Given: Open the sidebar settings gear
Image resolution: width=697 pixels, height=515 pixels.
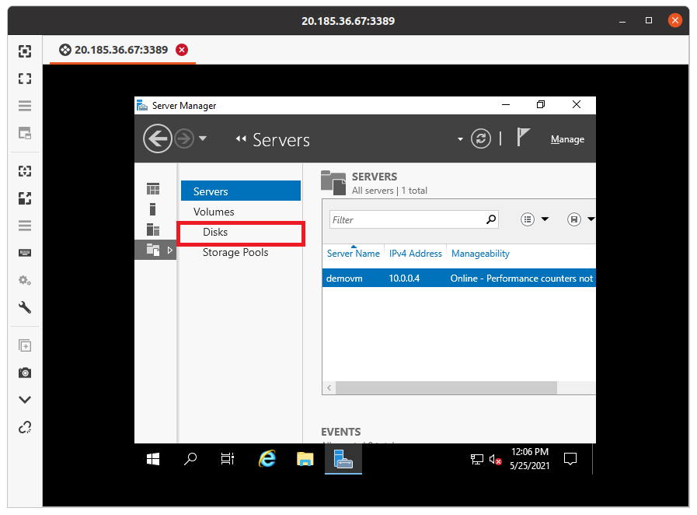Looking at the screenshot, I should click(24, 279).
